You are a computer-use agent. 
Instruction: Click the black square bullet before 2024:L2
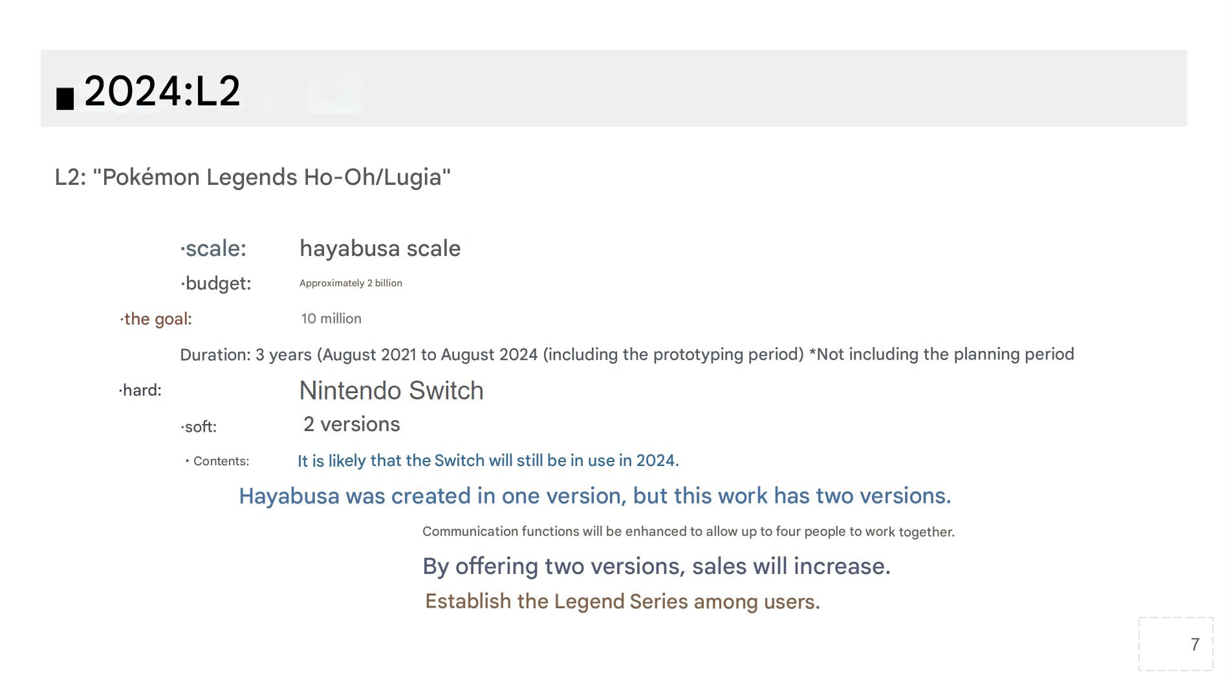pos(65,98)
